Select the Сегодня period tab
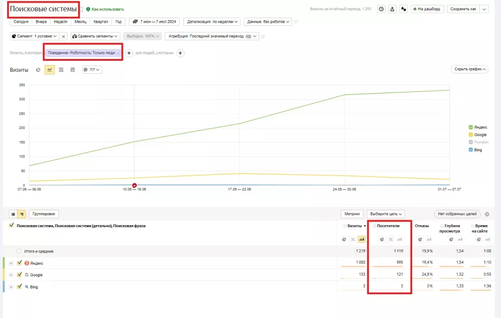 pyautogui.click(x=21, y=22)
